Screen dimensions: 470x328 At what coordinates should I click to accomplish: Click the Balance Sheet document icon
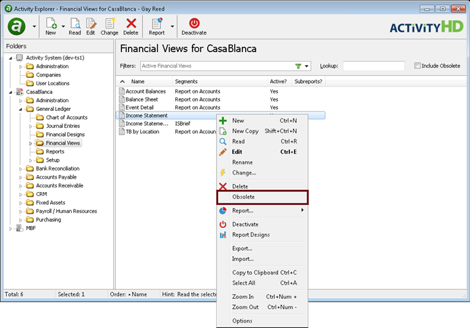pyautogui.click(x=122, y=99)
